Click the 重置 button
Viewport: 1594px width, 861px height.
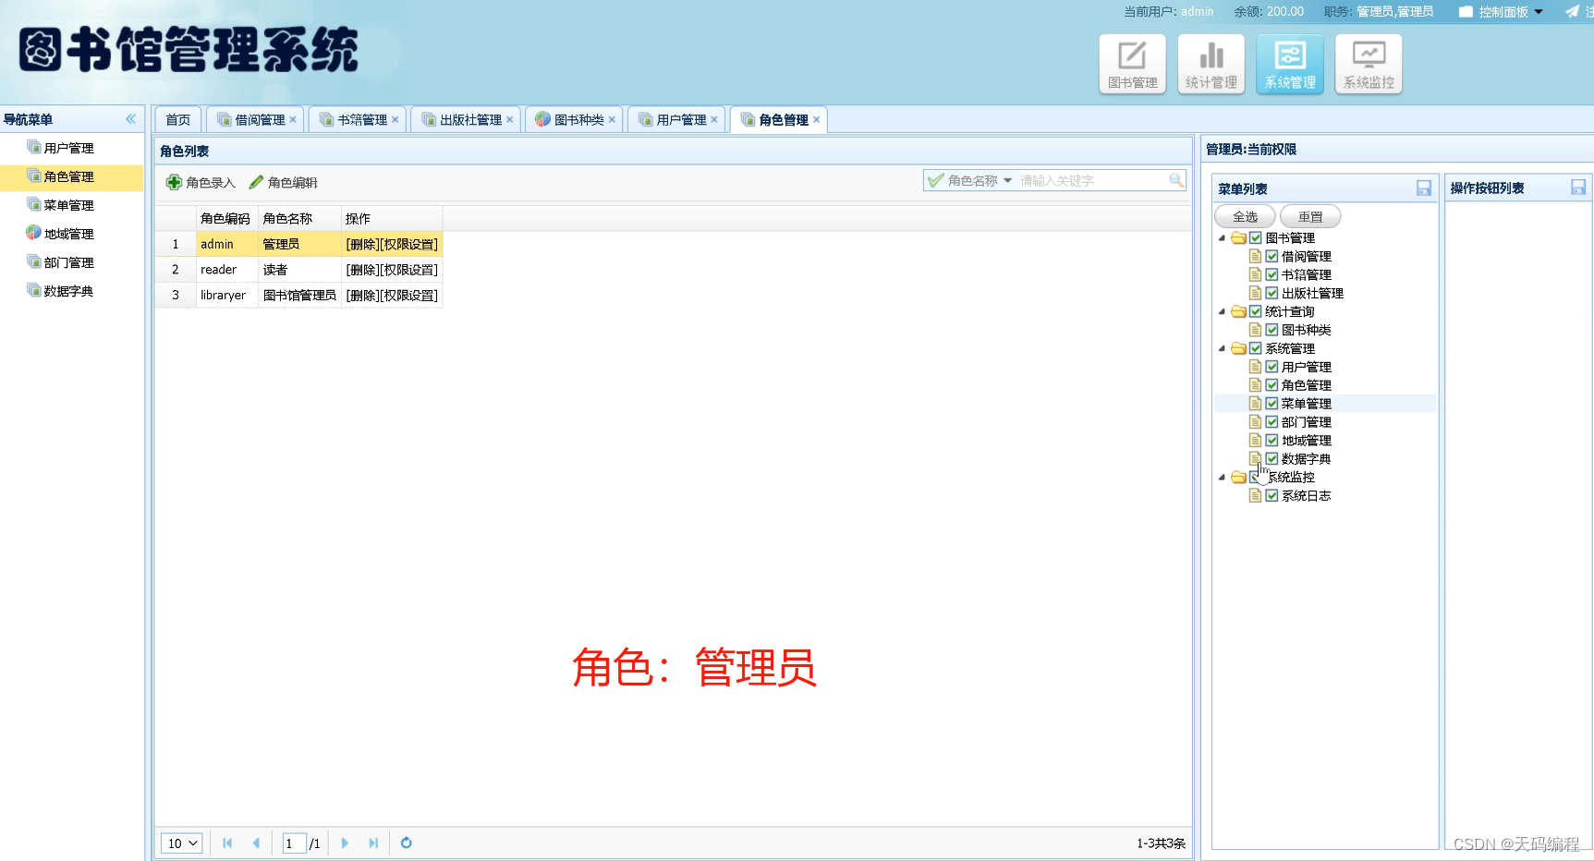(x=1310, y=216)
